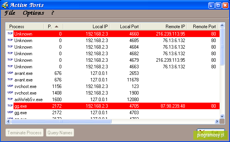
Task: Click remote IP 87.98.239.48
Action: [173, 106]
